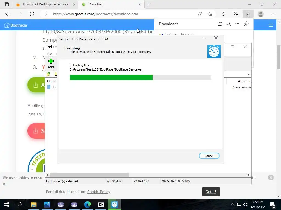The width and height of the screenshot is (281, 210).
Task: Open the Edge profile menu
Action: point(261,14)
